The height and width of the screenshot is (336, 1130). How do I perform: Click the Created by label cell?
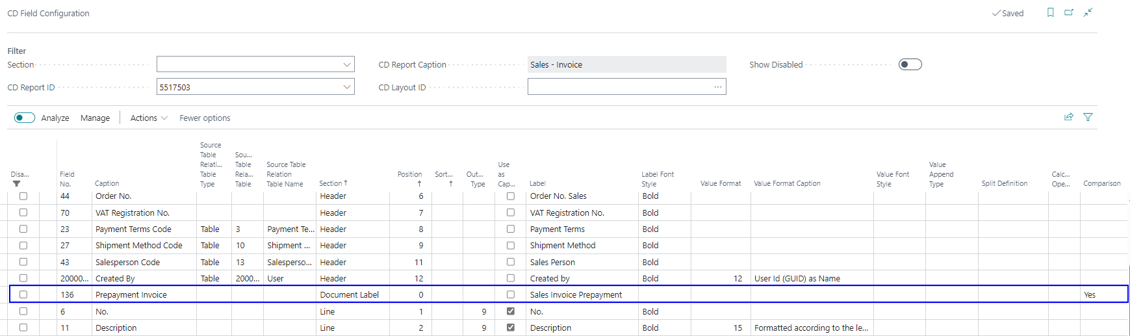pos(550,278)
